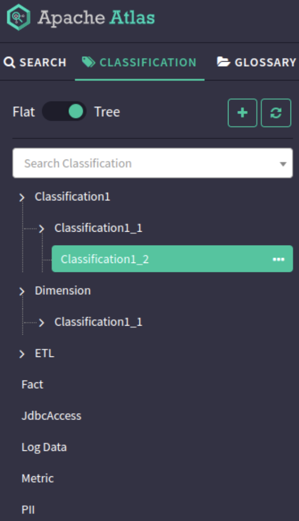
Task: Select the Log Data classification
Action: 44,447
